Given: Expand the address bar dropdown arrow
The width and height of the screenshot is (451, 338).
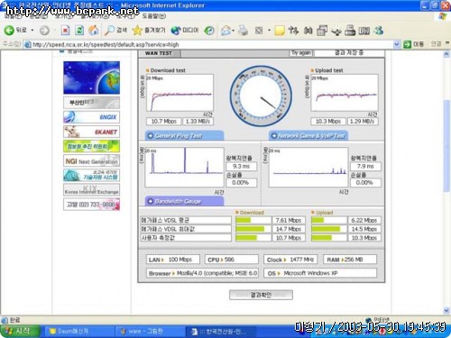Looking at the screenshot, I should pos(397,44).
